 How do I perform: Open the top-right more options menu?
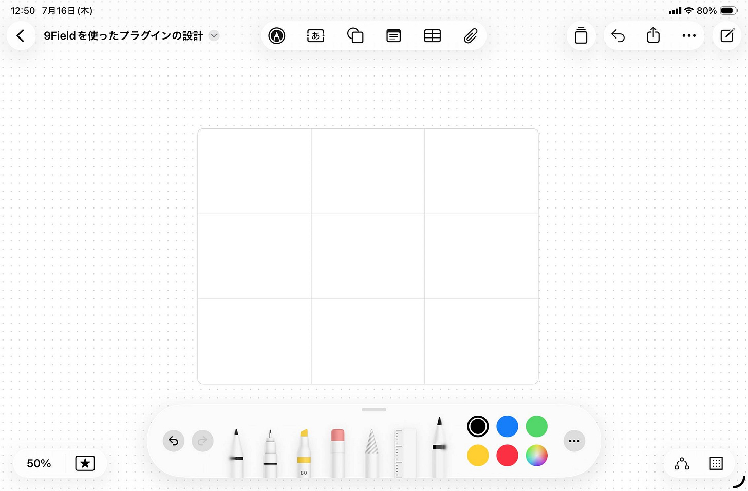(689, 35)
